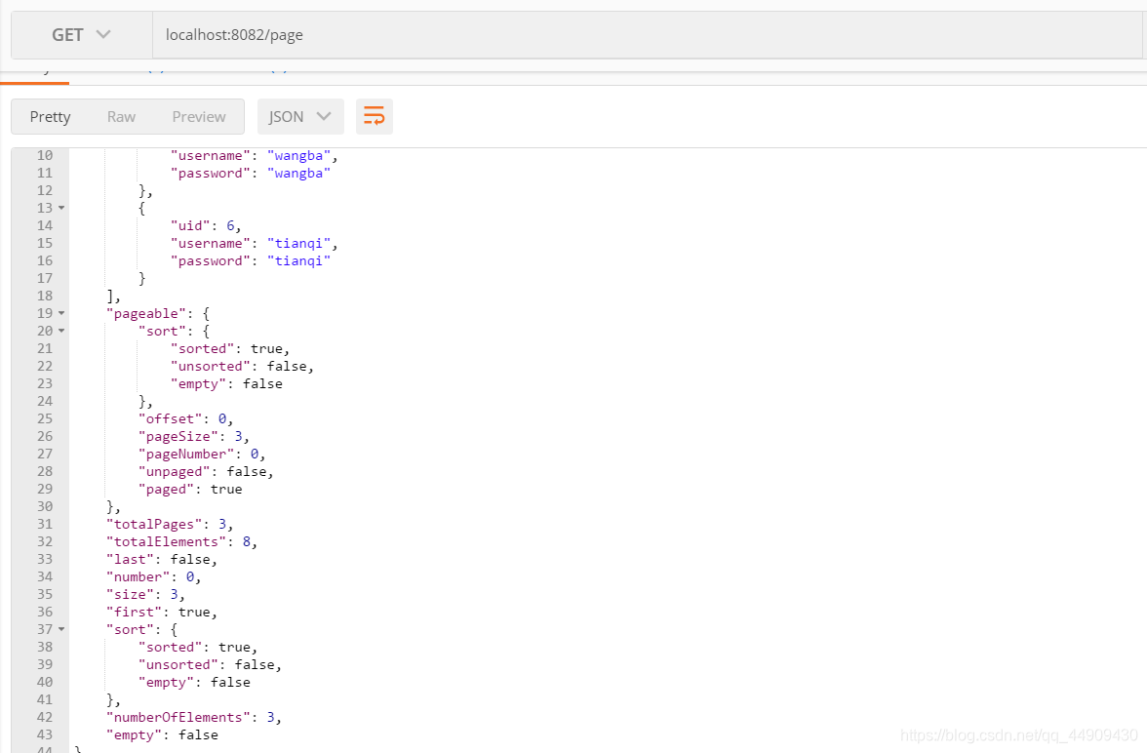This screenshot has width=1147, height=753.
Task: Click the "paged" key text
Action: pos(166,489)
